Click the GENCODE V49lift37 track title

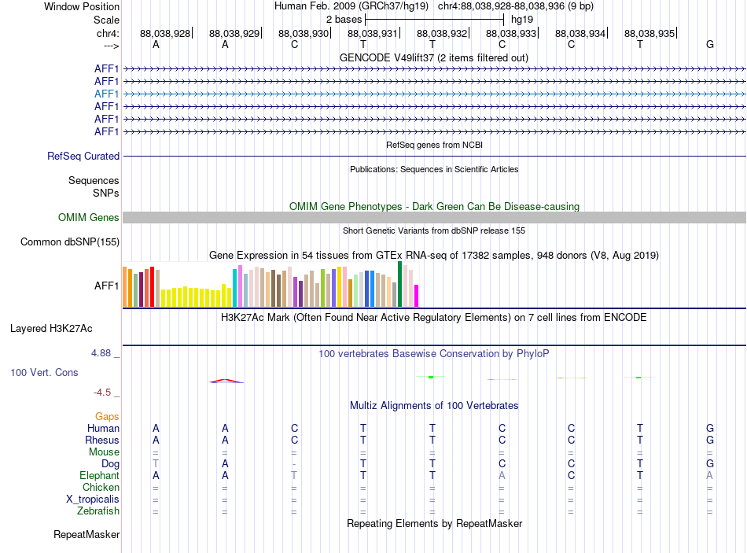pyautogui.click(x=434, y=58)
